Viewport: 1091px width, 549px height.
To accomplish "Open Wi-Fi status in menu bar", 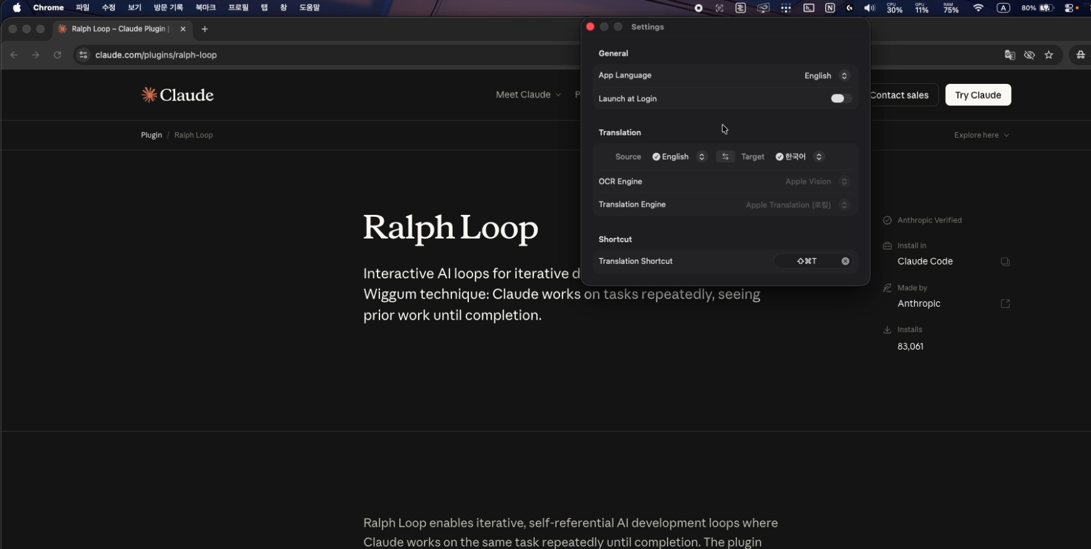I will click(979, 8).
